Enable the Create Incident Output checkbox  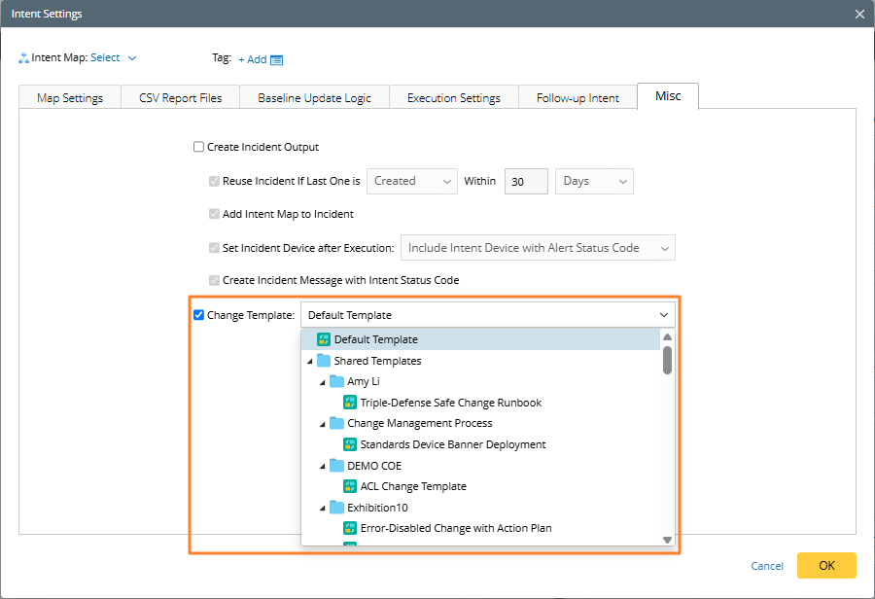199,148
